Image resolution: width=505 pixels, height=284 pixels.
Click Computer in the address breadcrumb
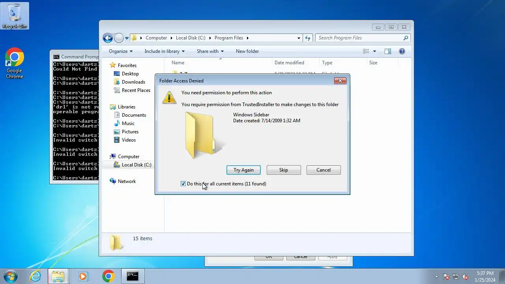coord(156,38)
